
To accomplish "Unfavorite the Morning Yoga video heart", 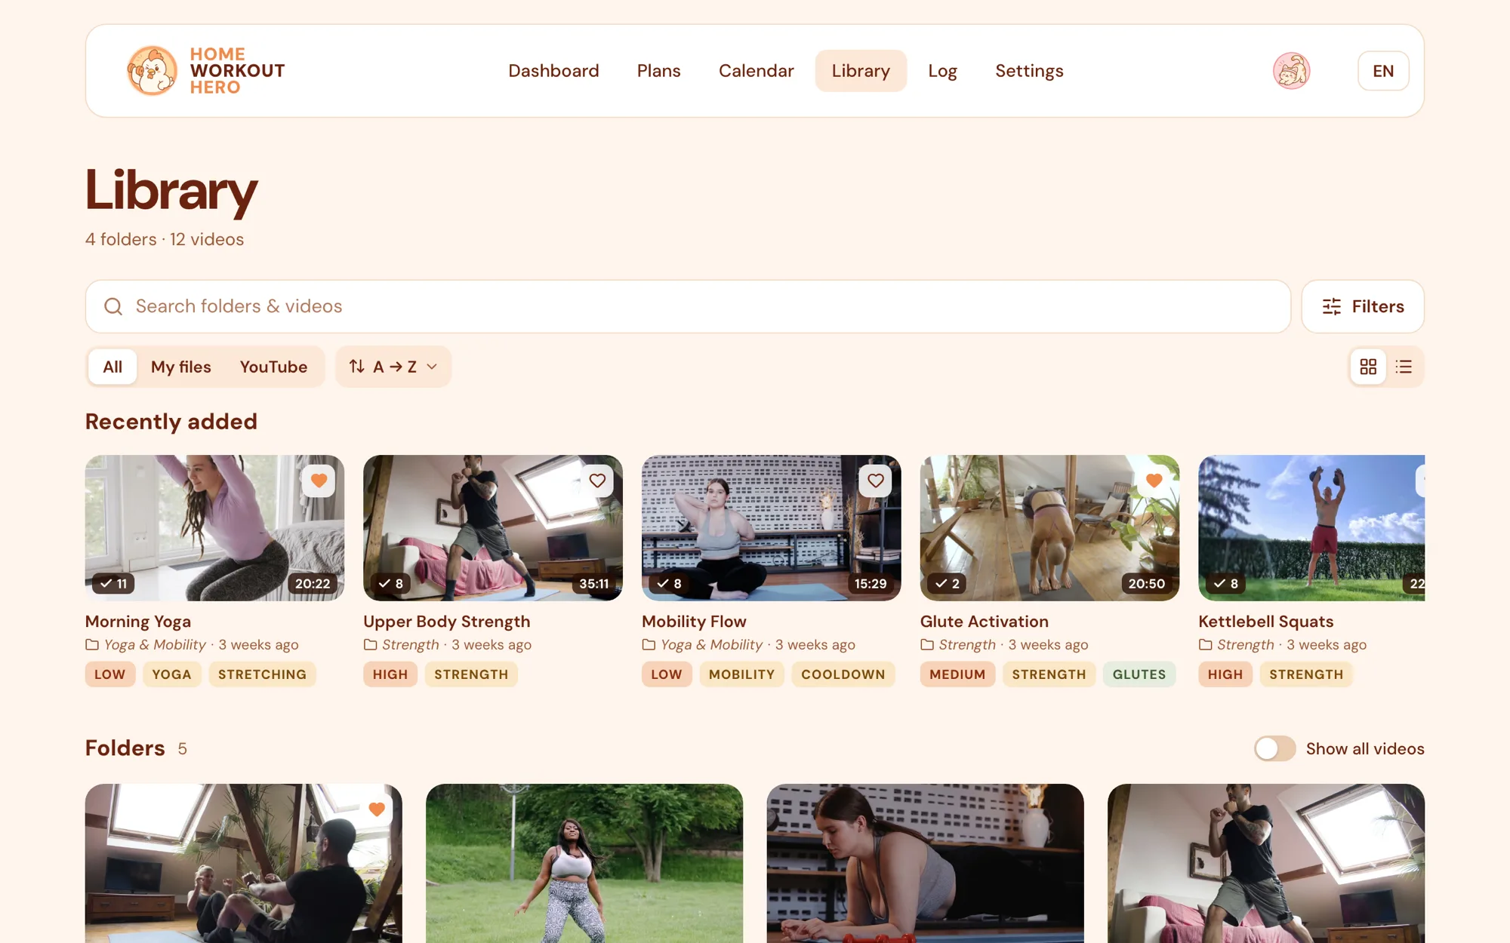I will [319, 481].
